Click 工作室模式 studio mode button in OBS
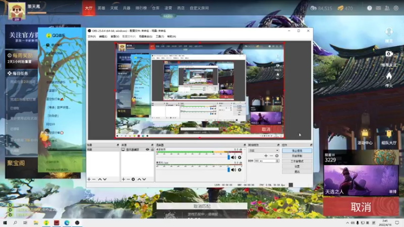 (x=297, y=161)
